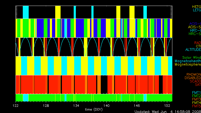This screenshot has width=201, height=113.
Task: Select the LETG legend label
Action: (x=196, y=10)
